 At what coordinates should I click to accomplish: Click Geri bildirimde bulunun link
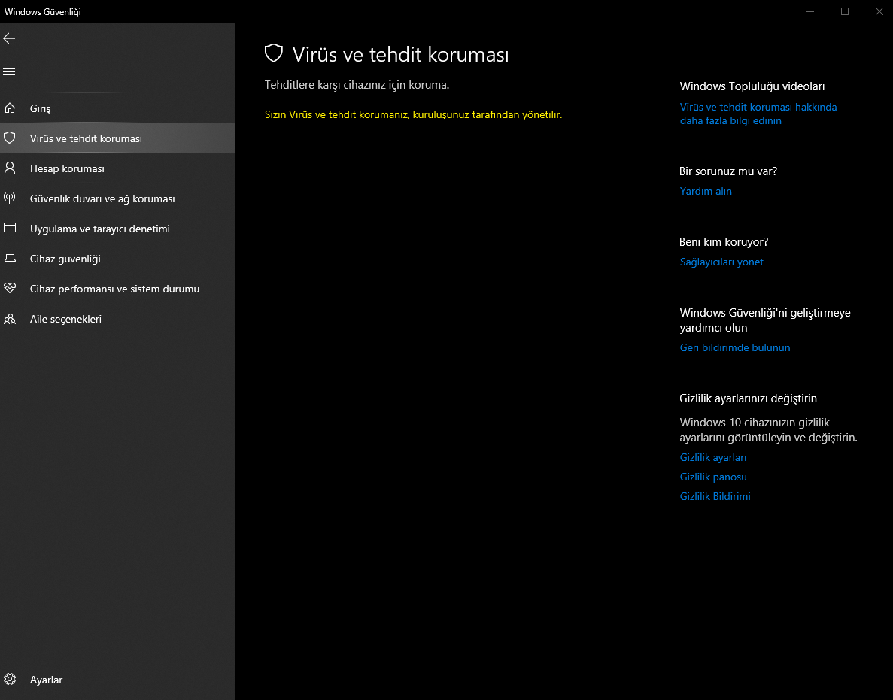coord(735,347)
